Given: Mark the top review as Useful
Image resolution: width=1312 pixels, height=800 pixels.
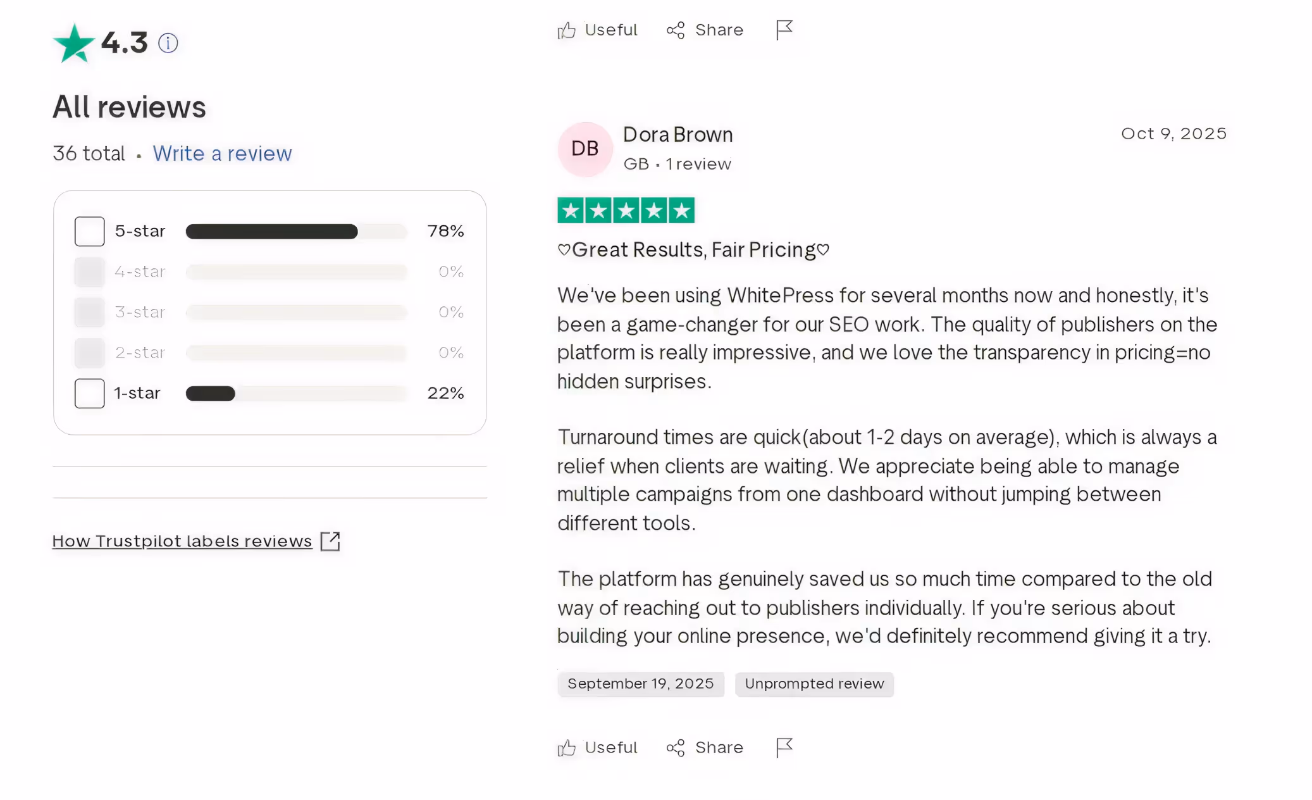Looking at the screenshot, I should 597,30.
